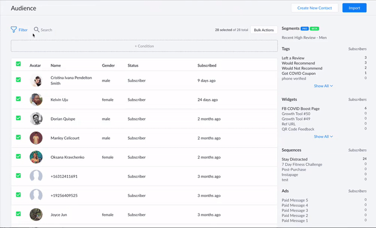Click the BETA badge beside Segments
This screenshot has height=228, width=376.
pyautogui.click(x=314, y=29)
